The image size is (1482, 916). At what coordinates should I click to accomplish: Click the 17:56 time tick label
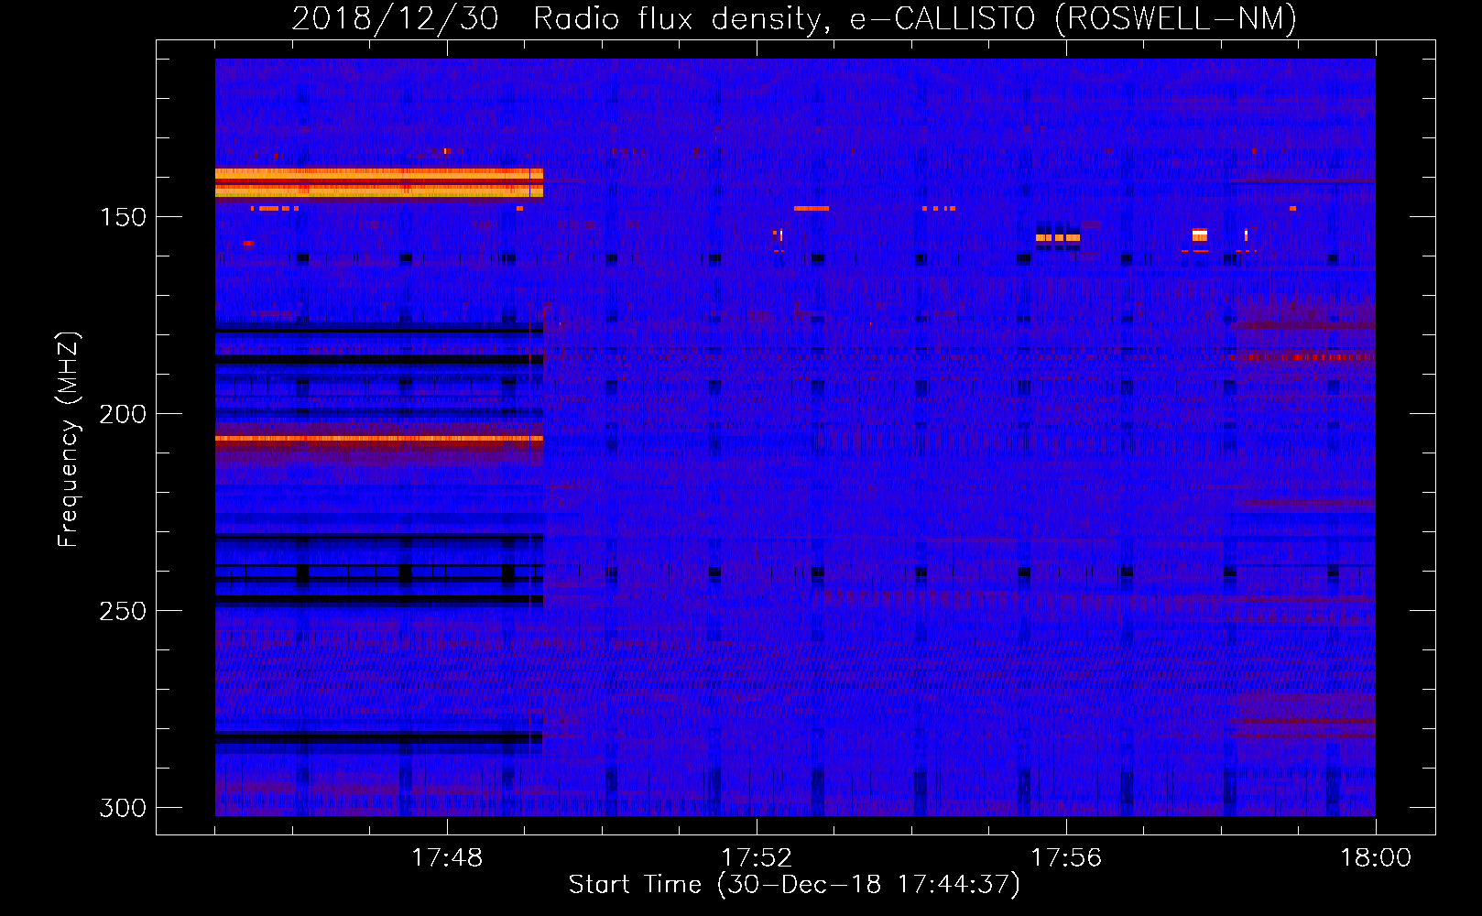(1066, 858)
